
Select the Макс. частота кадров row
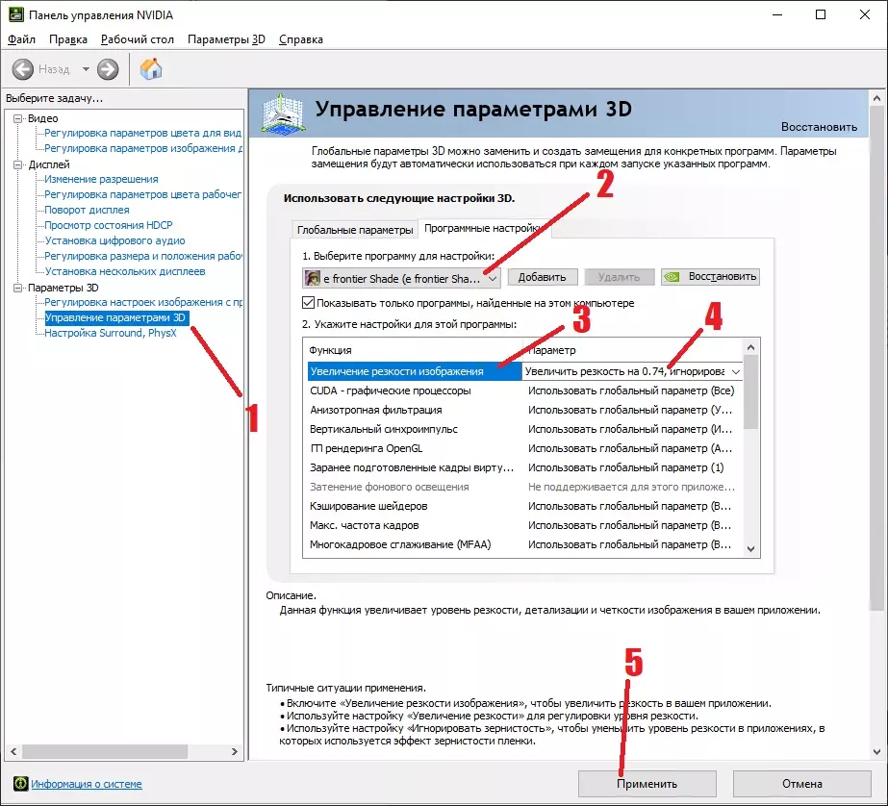tap(525, 526)
